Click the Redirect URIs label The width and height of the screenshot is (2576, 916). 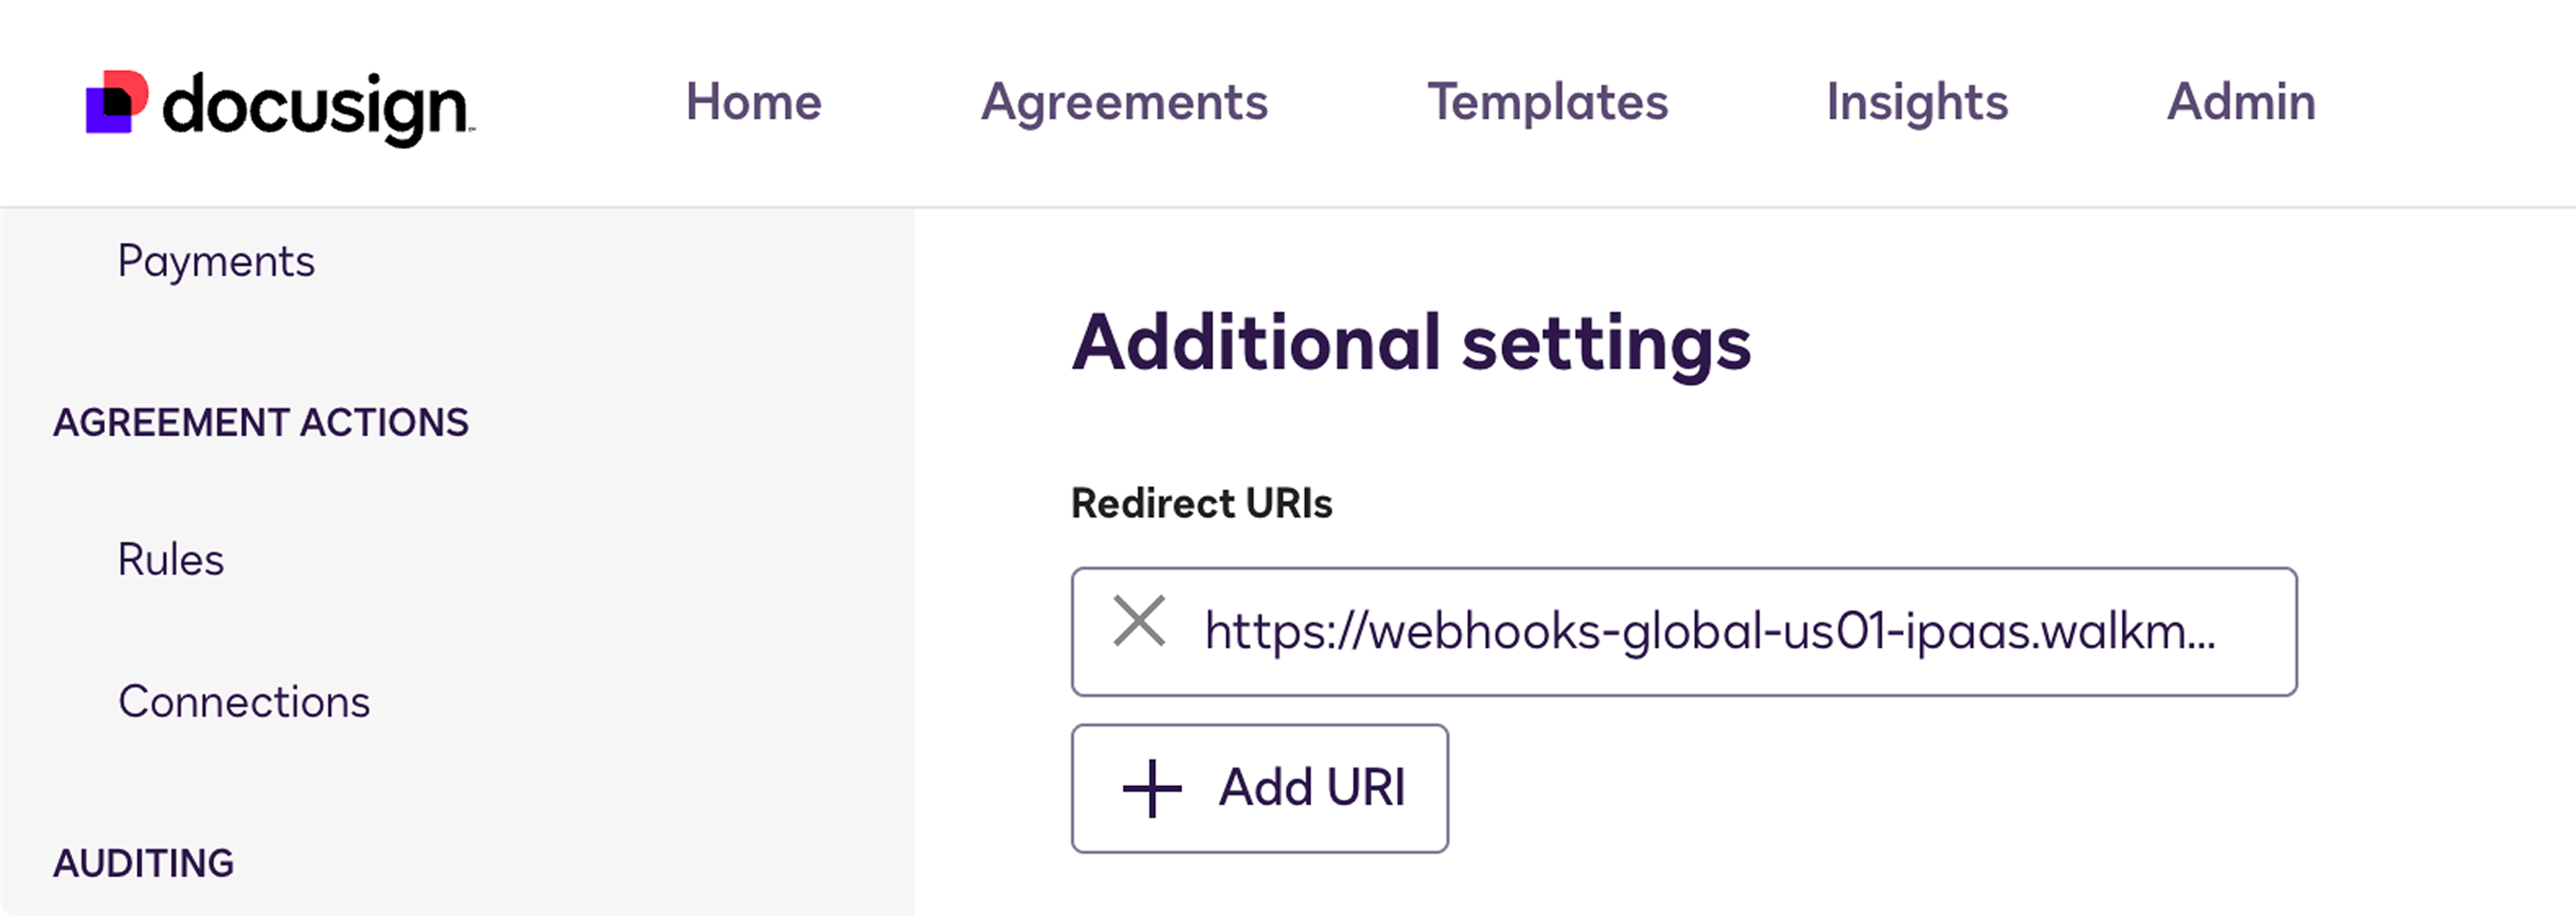[x=1201, y=503]
